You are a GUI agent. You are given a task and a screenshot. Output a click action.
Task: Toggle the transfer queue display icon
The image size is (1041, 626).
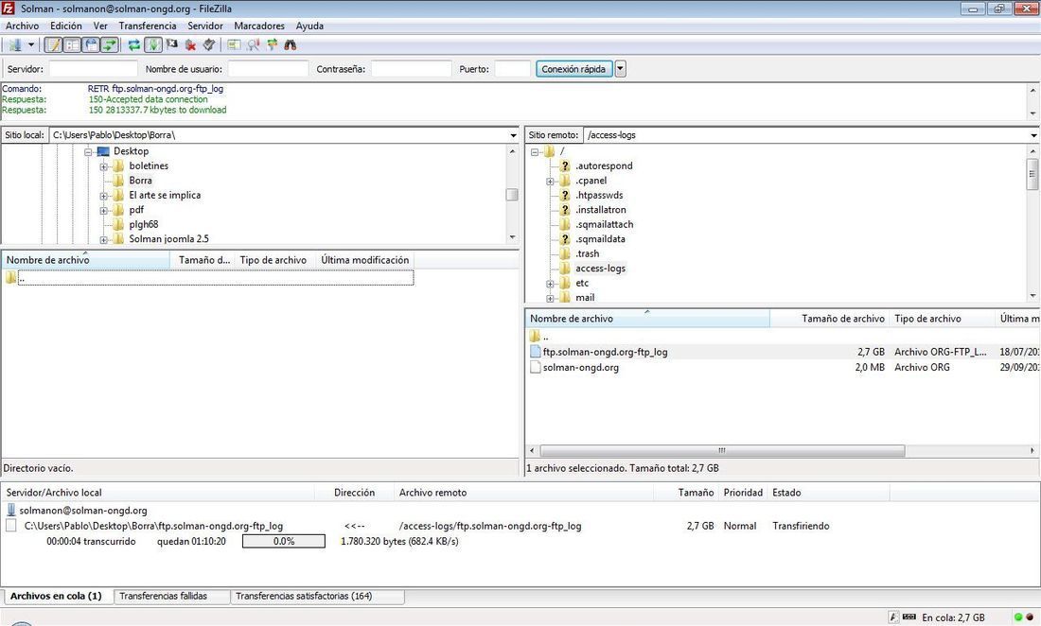110,45
